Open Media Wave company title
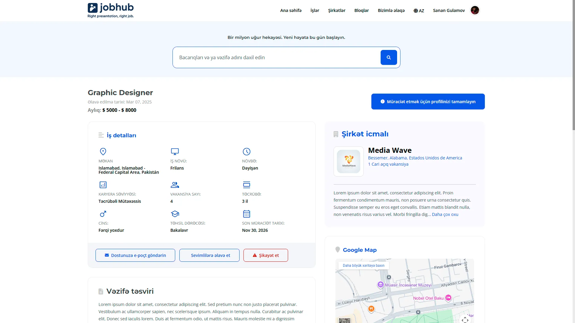 390,150
